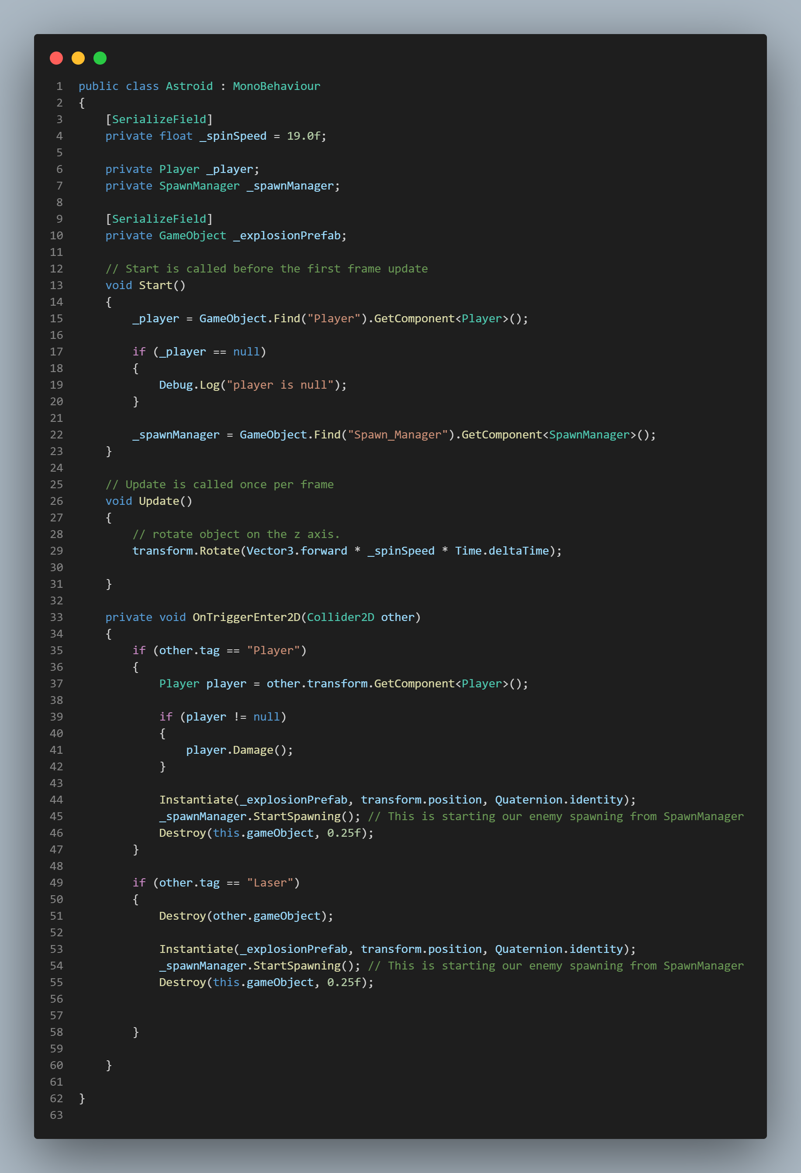
Task: Click the opening brace on line 2
Action: (82, 103)
